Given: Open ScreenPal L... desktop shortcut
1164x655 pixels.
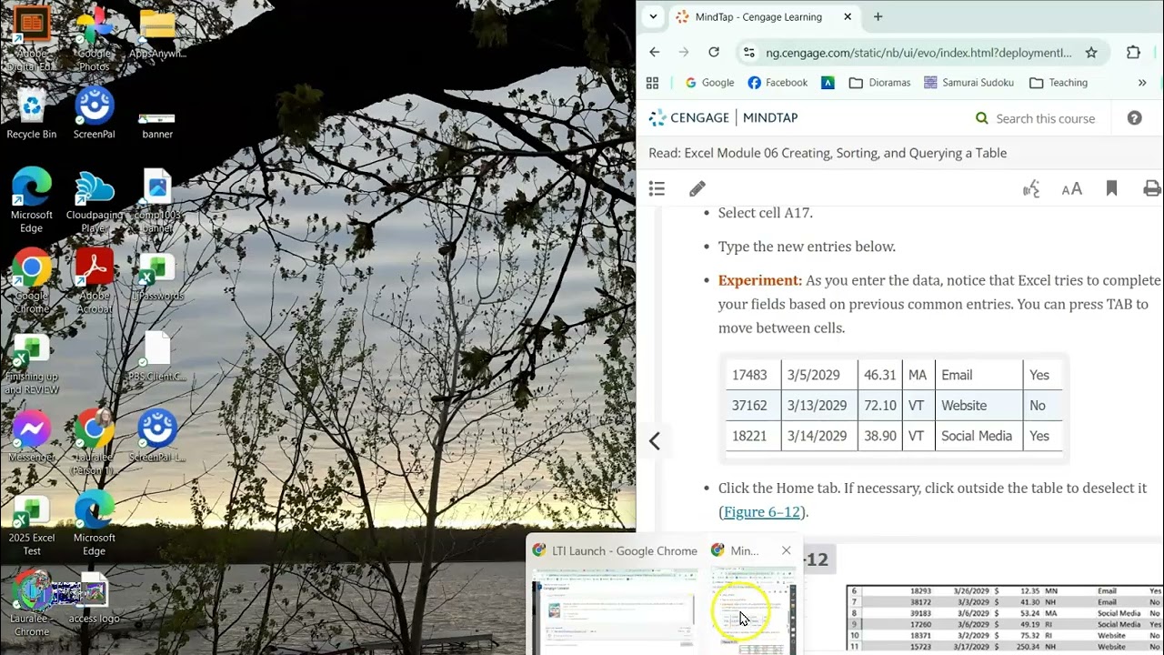Looking at the screenshot, I should click(157, 435).
